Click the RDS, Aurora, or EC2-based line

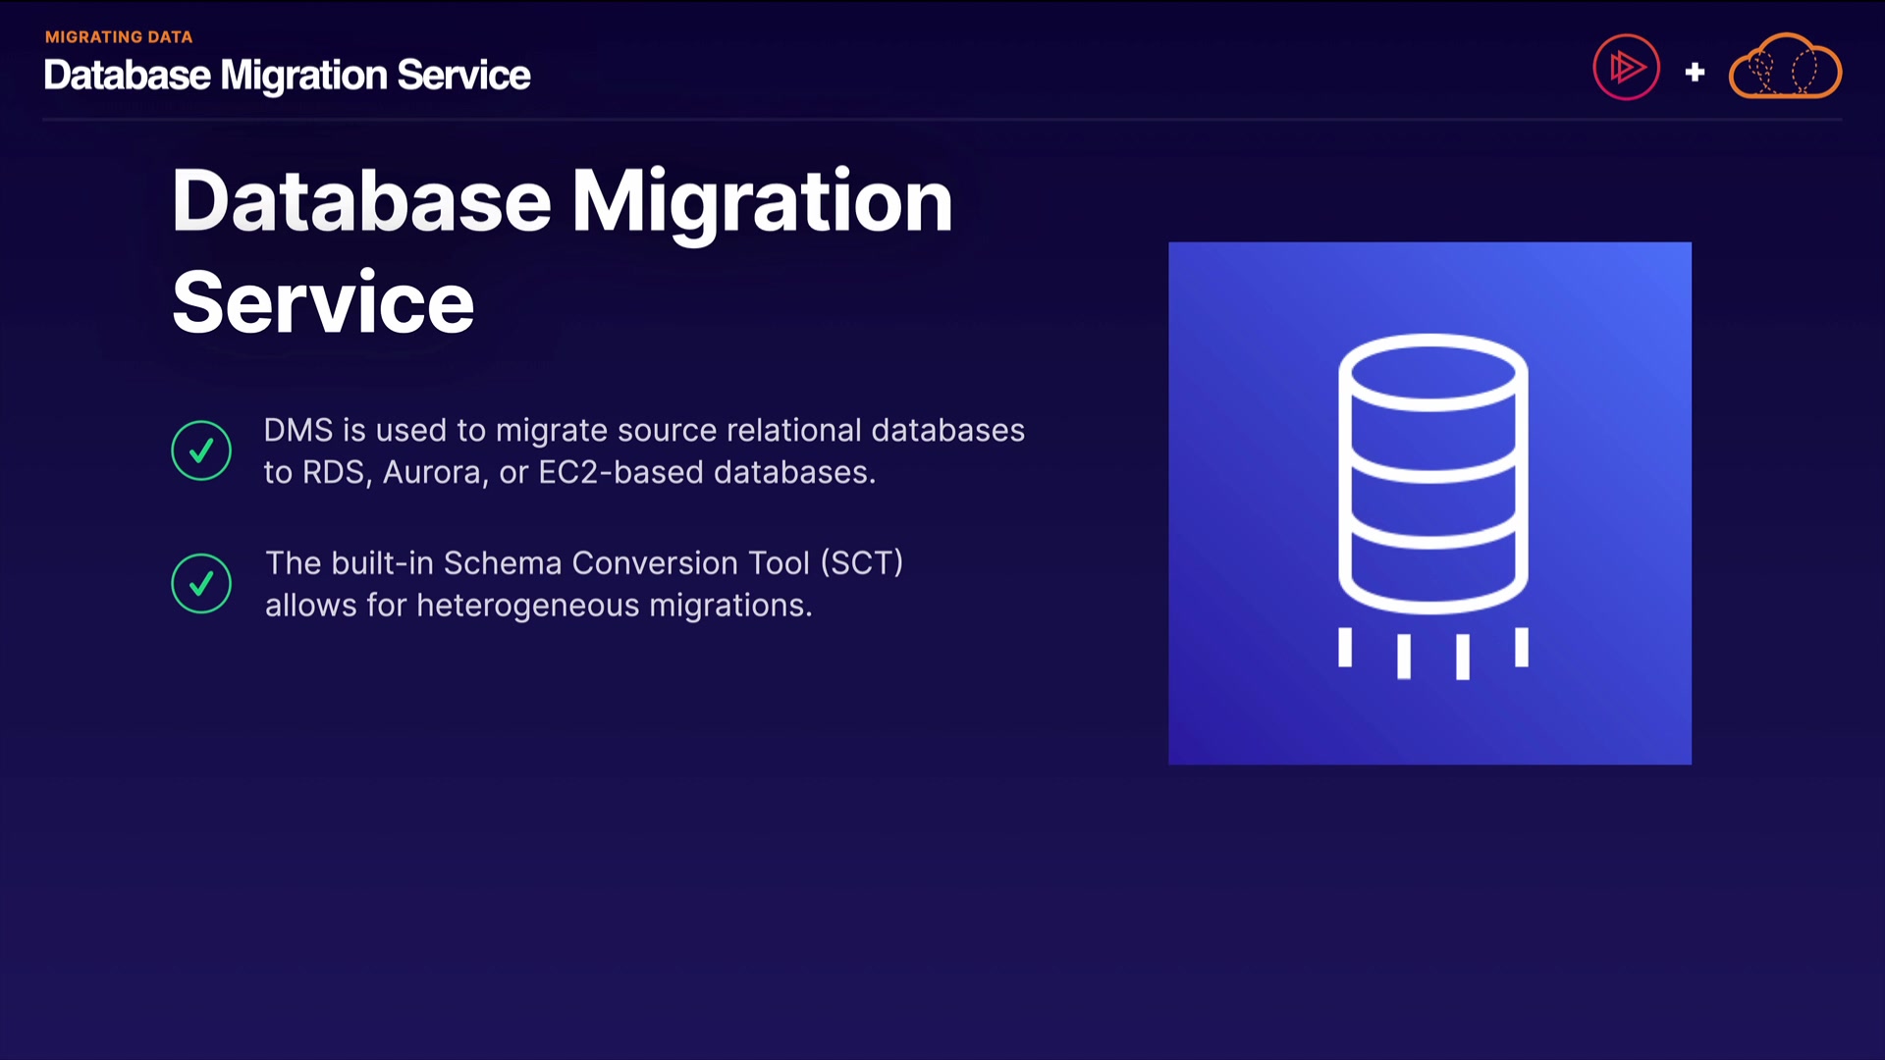point(569,473)
